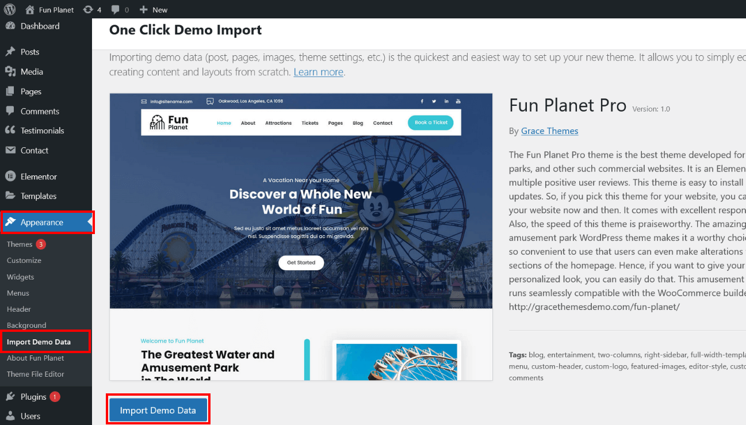This screenshot has width=746, height=425.
Task: Click the red badge 3 beside Themes
Action: [41, 244]
